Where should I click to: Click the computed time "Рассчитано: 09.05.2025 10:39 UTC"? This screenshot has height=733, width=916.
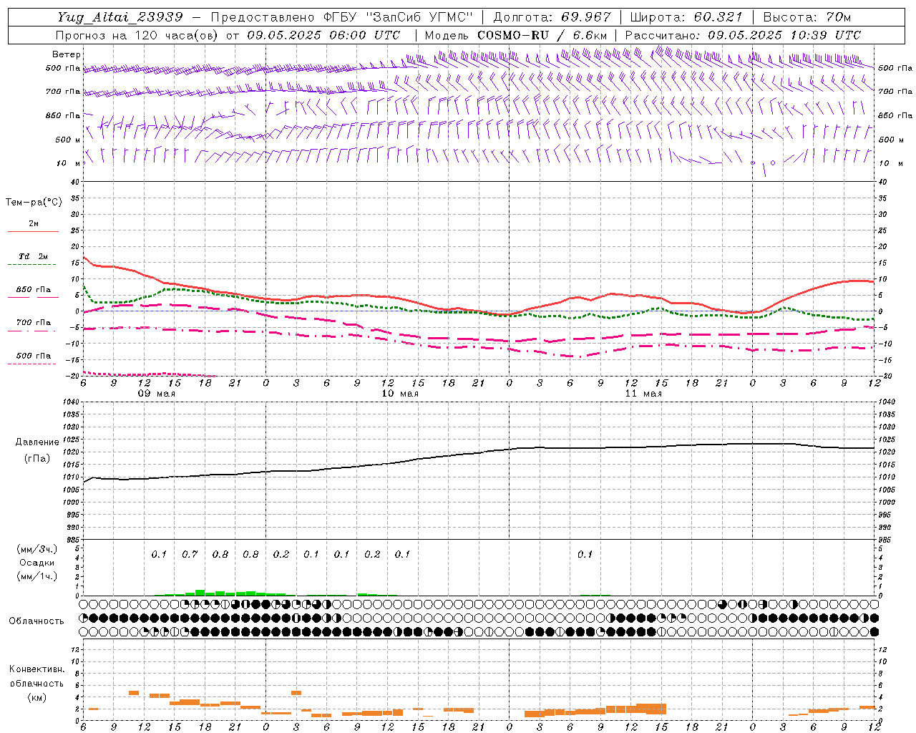(743, 35)
